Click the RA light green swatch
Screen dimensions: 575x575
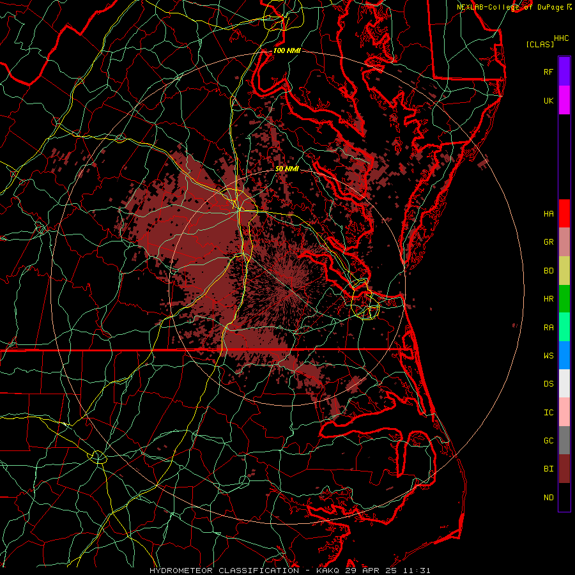pyautogui.click(x=564, y=327)
